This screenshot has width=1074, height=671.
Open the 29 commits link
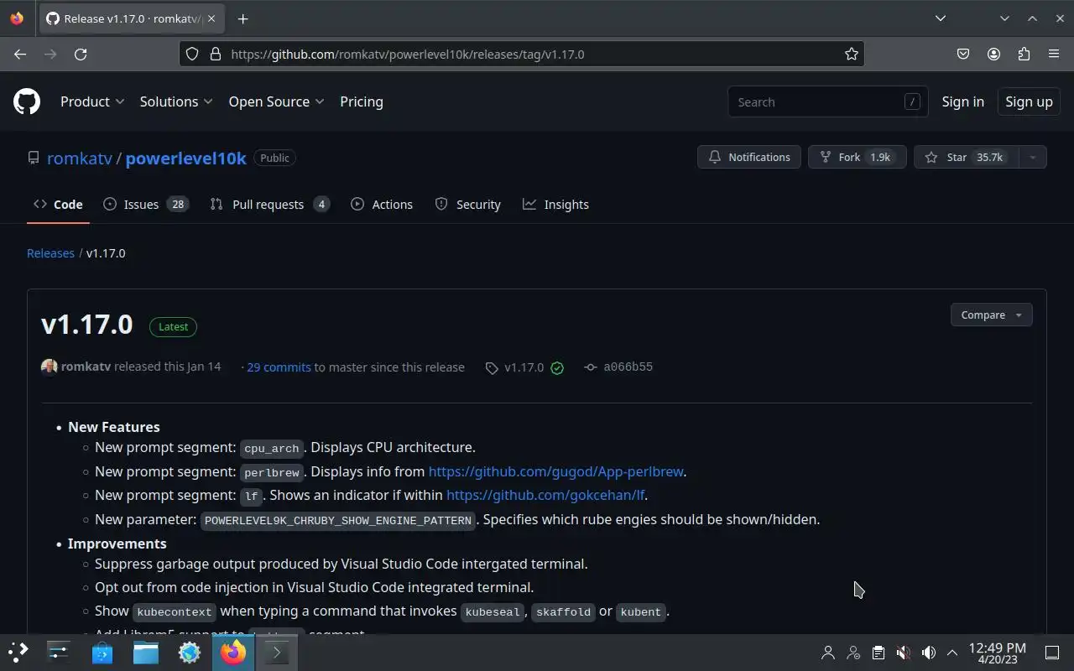click(279, 367)
